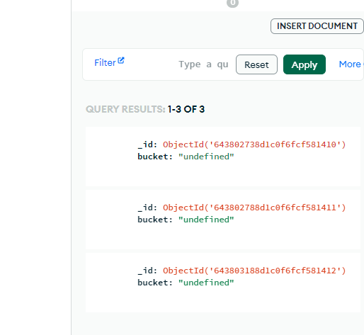Click second document's "undefined" bucket value
Viewport: 364px width, 335px height.
click(x=206, y=220)
